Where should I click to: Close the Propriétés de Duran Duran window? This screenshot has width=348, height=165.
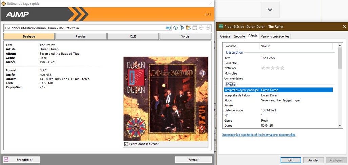[345, 27]
